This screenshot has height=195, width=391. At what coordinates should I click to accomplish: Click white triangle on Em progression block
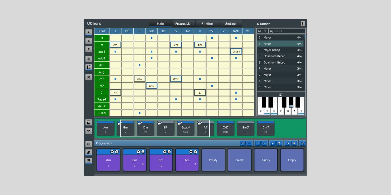point(143,164)
